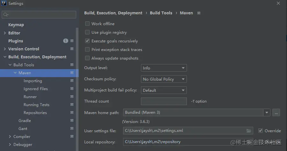Click folder icon in User settings file field
Viewport: 287px width, 151px height.
pos(249,131)
